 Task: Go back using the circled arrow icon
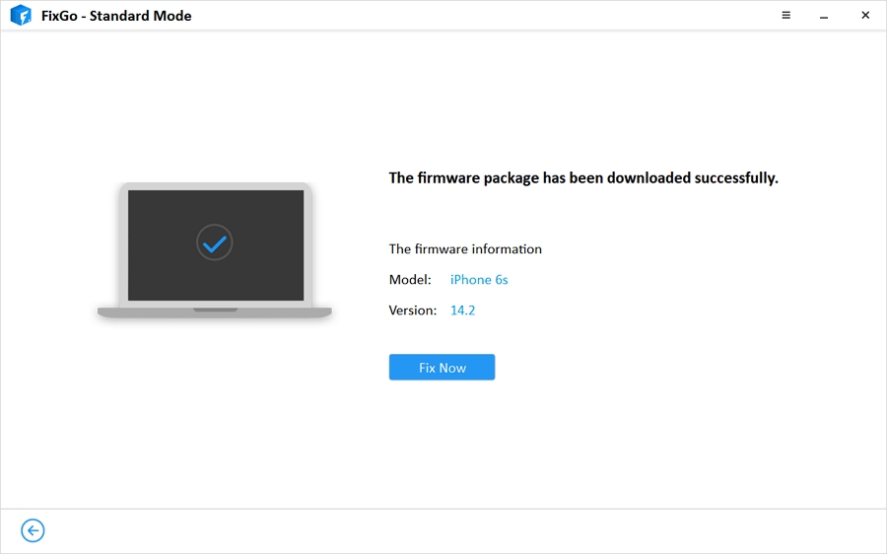click(33, 530)
